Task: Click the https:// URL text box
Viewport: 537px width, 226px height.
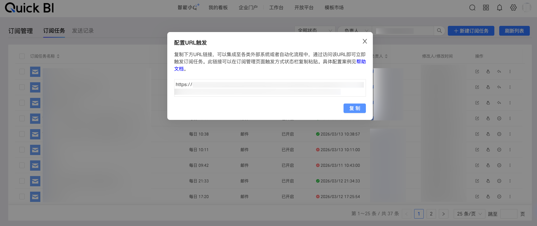Action: 270,88
